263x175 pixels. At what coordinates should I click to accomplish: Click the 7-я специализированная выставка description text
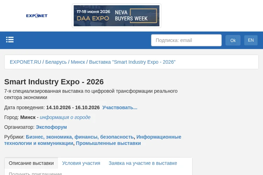91,94
